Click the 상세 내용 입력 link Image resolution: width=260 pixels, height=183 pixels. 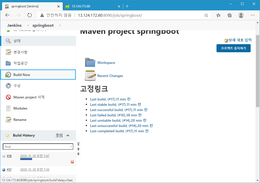click(x=240, y=40)
